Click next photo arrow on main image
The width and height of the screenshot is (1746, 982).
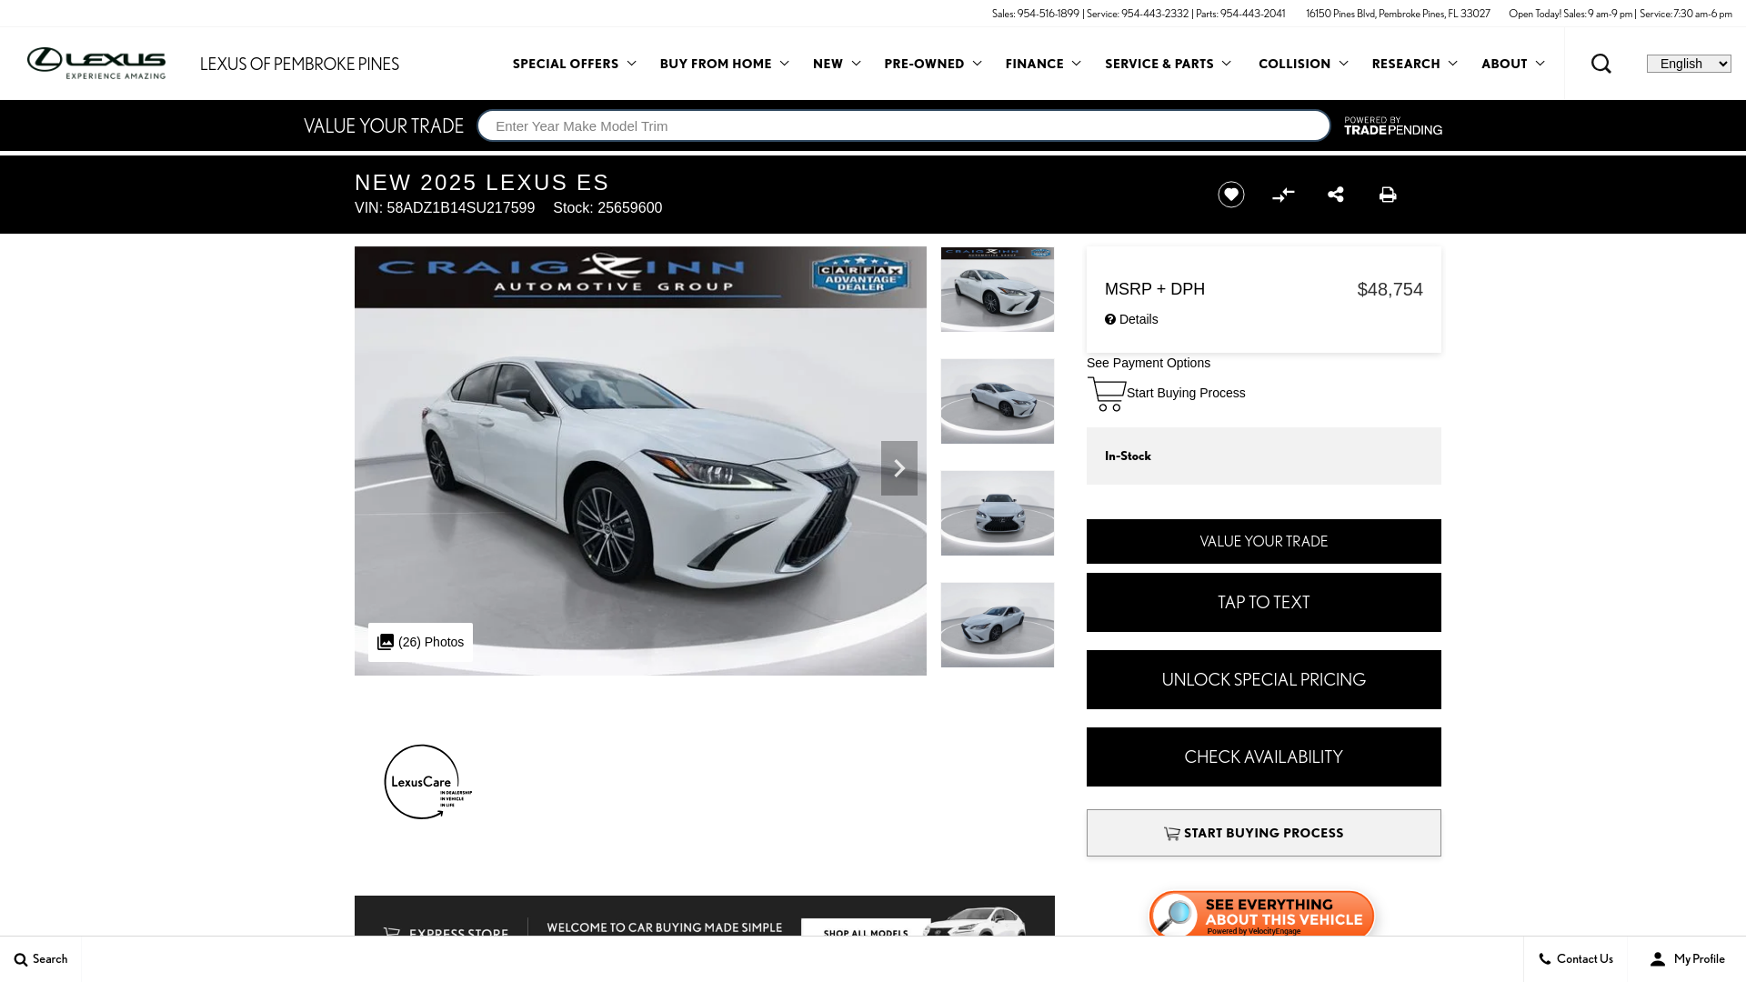(x=899, y=468)
